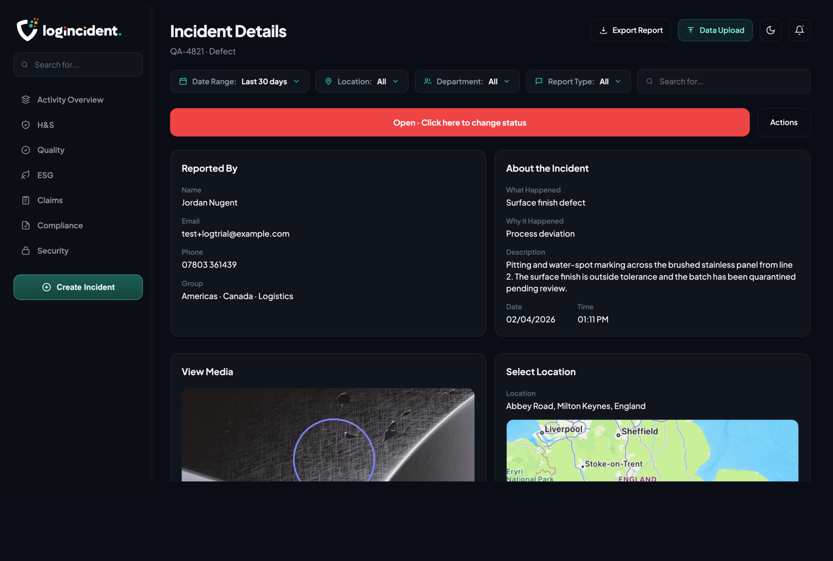
Task: Open the Actions menu
Action: coord(784,122)
